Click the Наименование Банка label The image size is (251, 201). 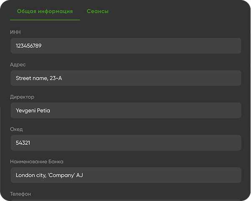point(37,162)
